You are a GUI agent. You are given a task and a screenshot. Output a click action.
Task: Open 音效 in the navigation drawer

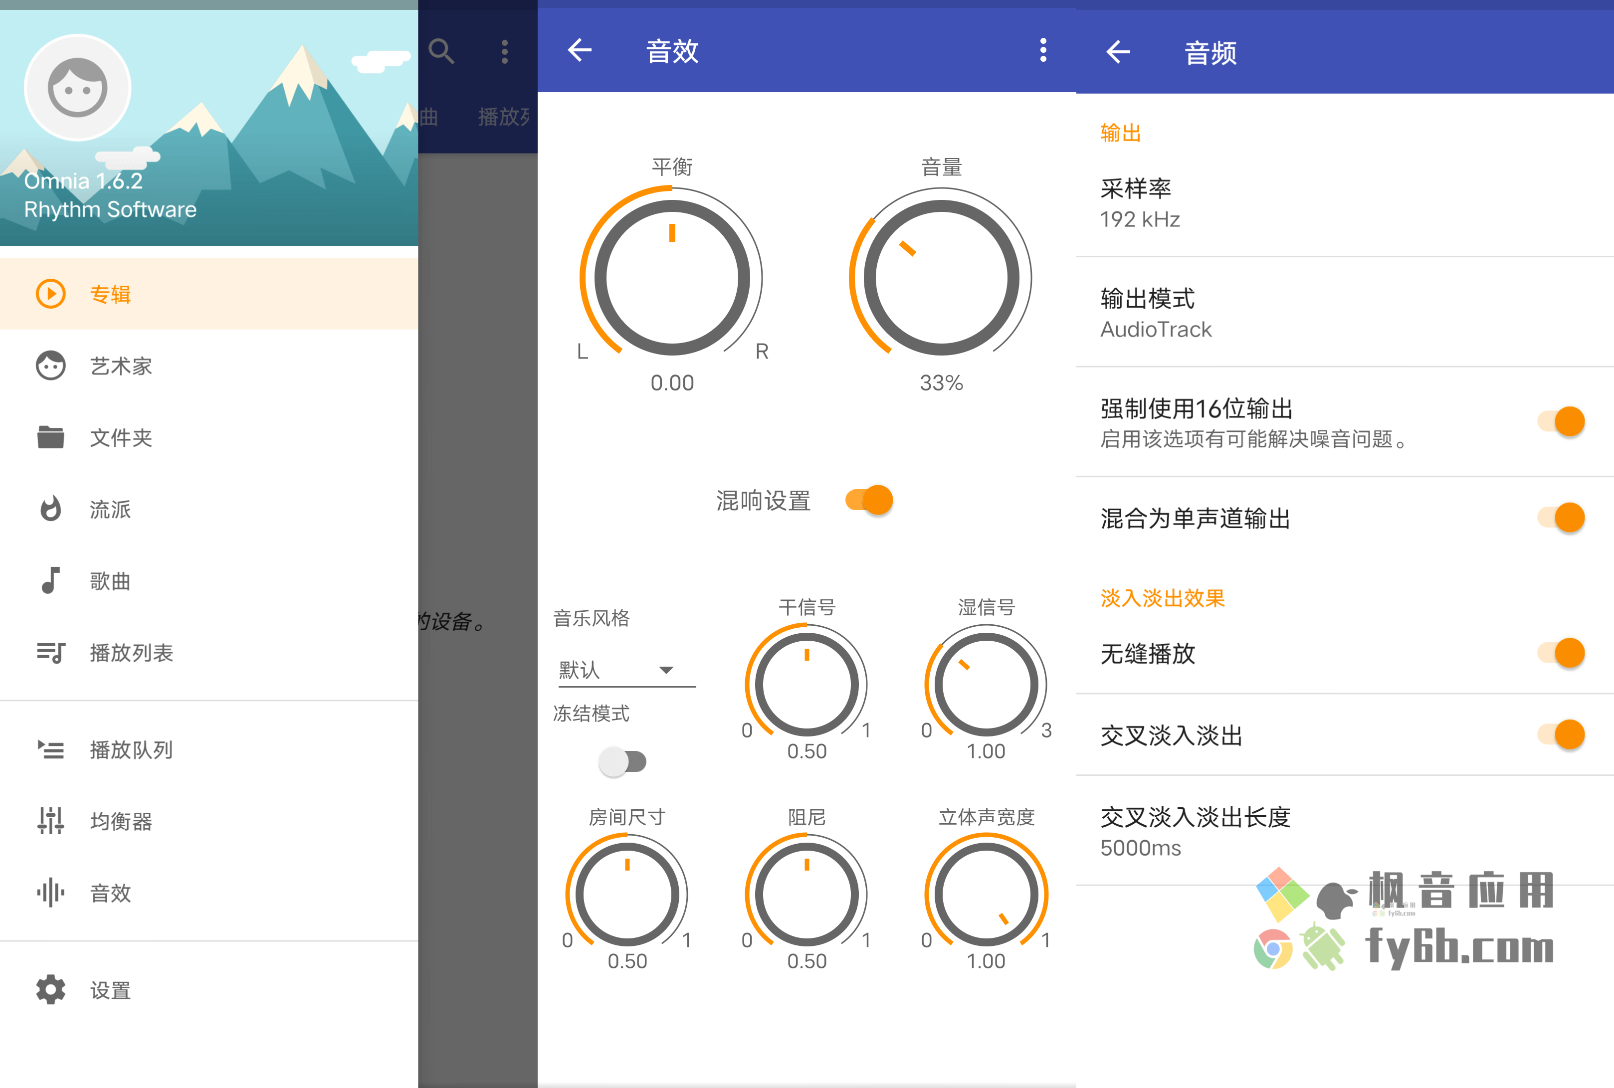click(209, 893)
